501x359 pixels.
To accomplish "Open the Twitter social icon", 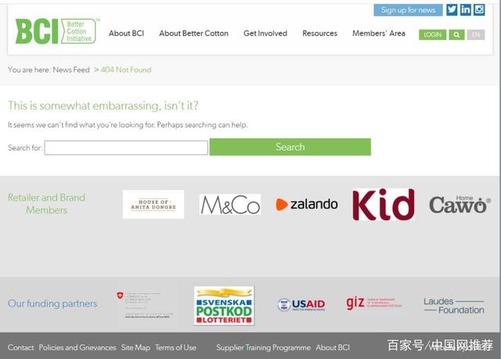I will pyautogui.click(x=452, y=9).
